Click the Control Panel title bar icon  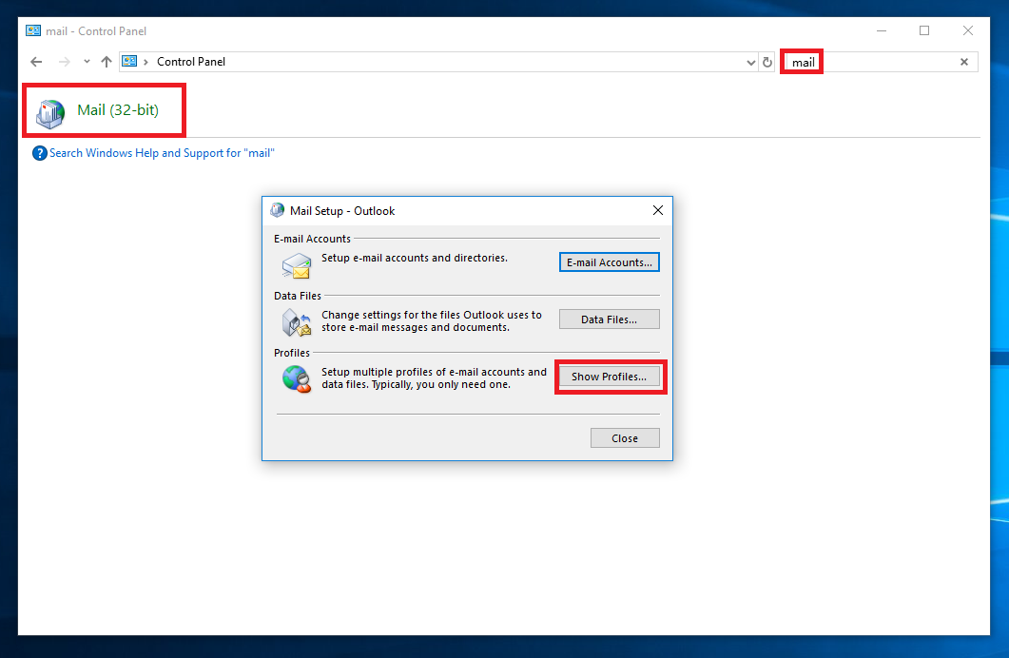point(33,30)
